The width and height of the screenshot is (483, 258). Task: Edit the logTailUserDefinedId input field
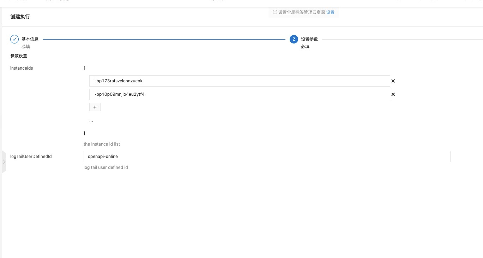pos(267,157)
